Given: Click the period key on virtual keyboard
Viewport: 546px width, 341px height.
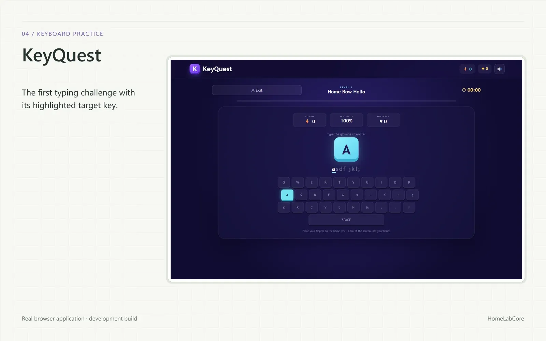Looking at the screenshot, I should pos(395,207).
